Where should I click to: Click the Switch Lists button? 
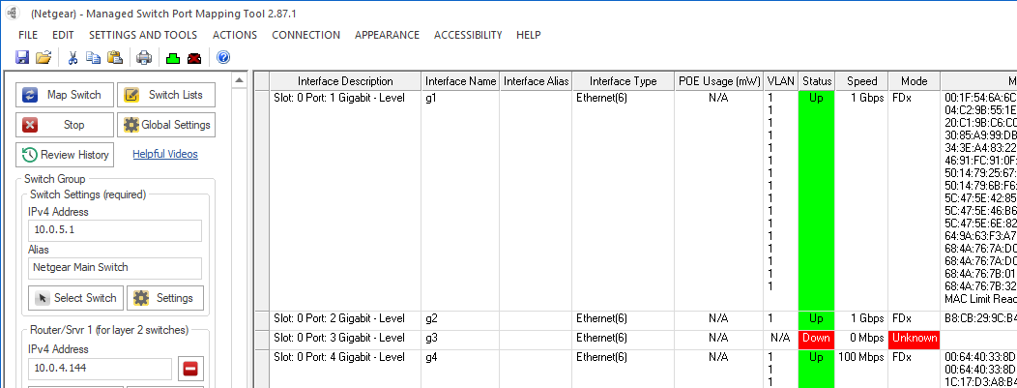coord(166,95)
